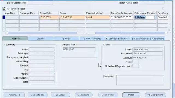Click the Tax summary field
This screenshot has height=98, width=175.
[42, 70]
